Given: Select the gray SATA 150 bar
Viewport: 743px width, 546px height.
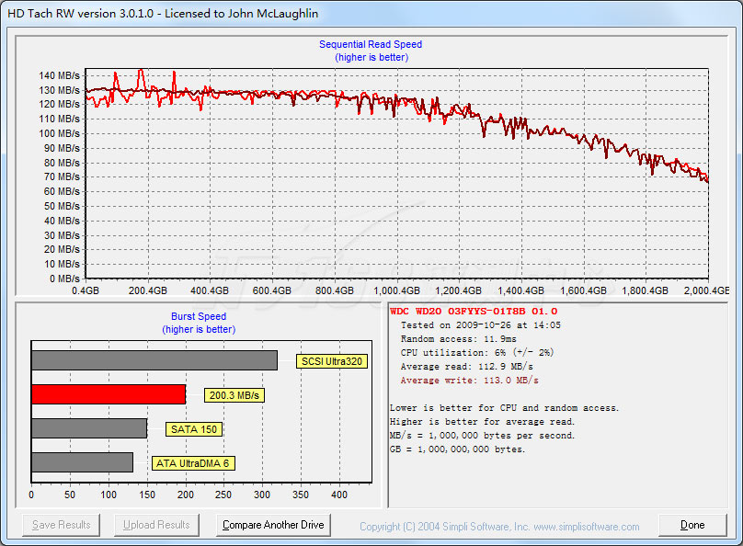Looking at the screenshot, I should [88, 428].
